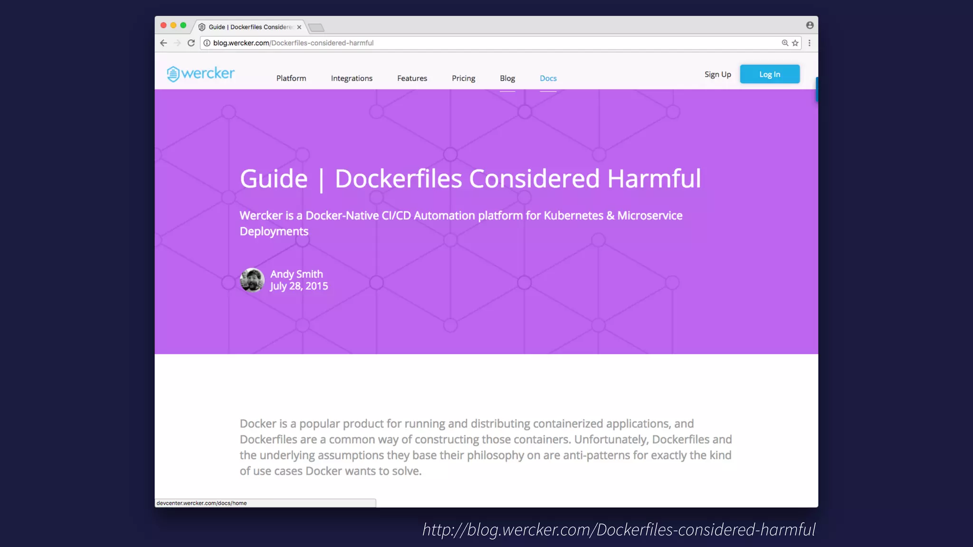Click the browser back arrow

tap(163, 43)
